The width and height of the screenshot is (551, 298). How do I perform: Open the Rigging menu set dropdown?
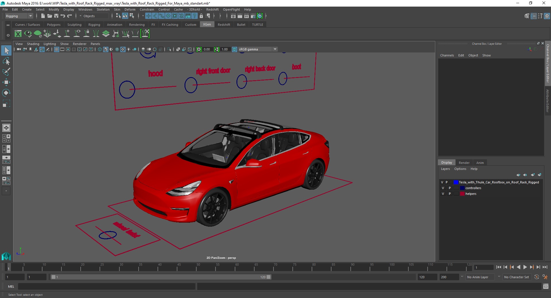pyautogui.click(x=19, y=16)
